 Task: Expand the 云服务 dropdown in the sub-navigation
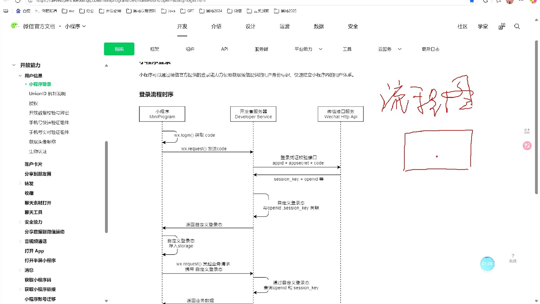400,49
